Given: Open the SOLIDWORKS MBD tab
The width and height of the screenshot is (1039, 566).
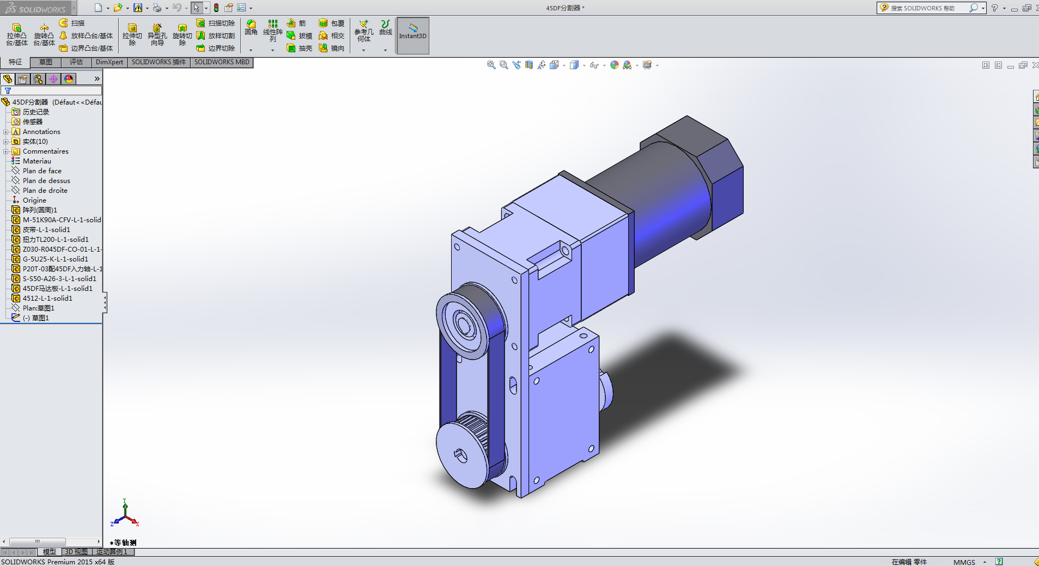Looking at the screenshot, I should pyautogui.click(x=222, y=62).
